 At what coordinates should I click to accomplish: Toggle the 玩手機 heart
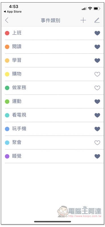(x=97, y=129)
